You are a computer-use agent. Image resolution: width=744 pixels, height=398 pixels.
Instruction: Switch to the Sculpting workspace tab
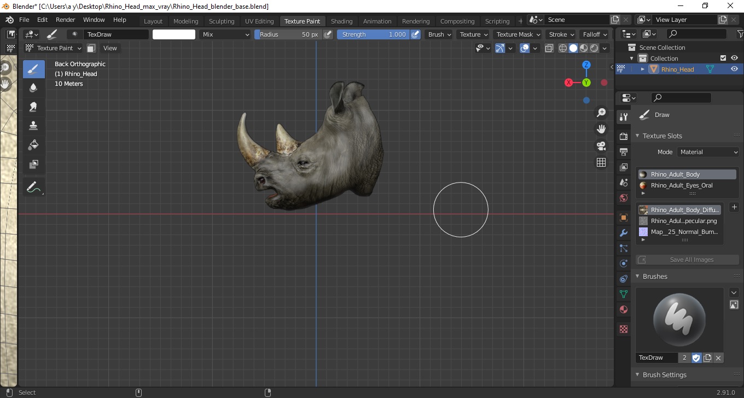coord(222,21)
